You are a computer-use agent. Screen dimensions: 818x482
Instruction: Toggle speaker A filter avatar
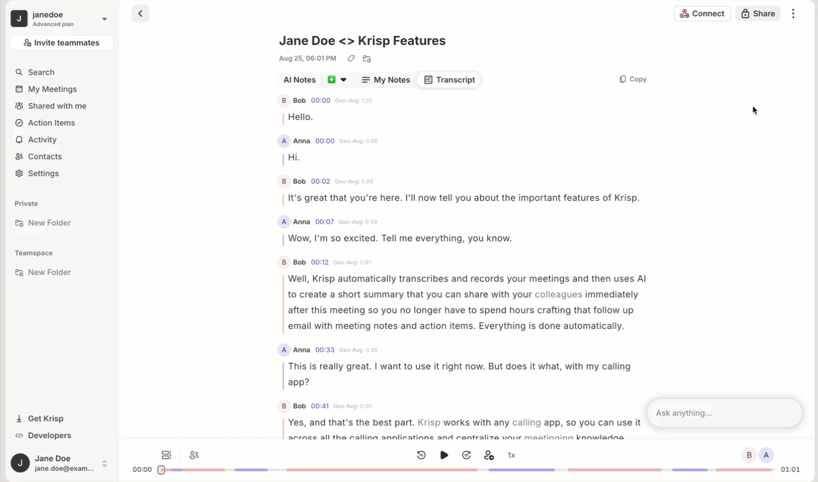click(x=766, y=455)
